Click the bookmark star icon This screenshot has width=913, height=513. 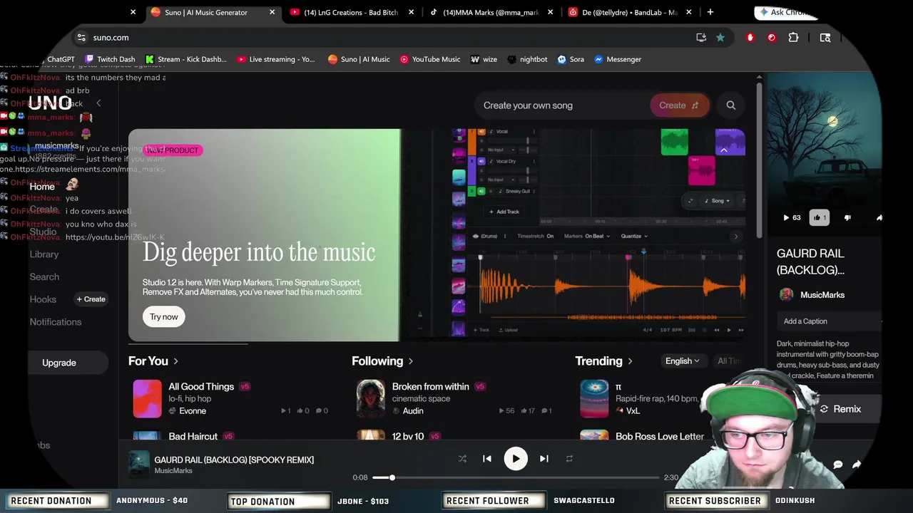(720, 38)
